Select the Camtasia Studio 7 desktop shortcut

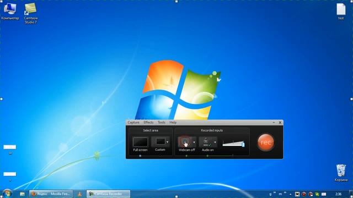[31, 13]
